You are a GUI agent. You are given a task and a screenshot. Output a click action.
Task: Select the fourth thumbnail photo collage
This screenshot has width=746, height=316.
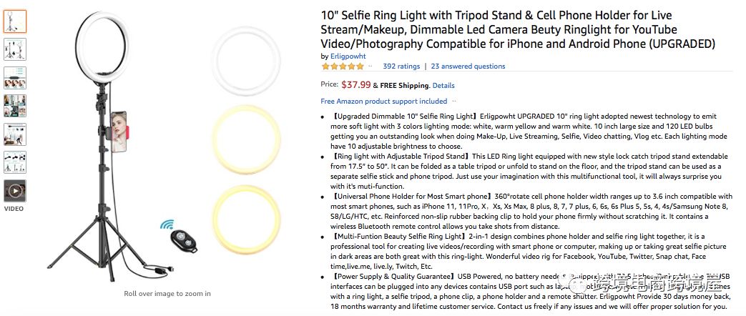point(15,106)
